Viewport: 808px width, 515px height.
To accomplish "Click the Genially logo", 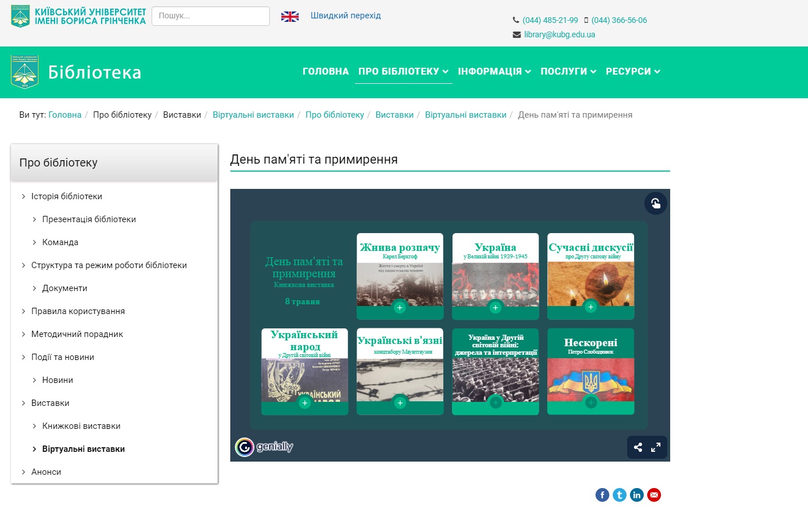I will point(264,447).
